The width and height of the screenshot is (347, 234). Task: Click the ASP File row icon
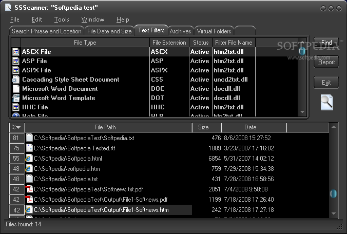(16, 61)
